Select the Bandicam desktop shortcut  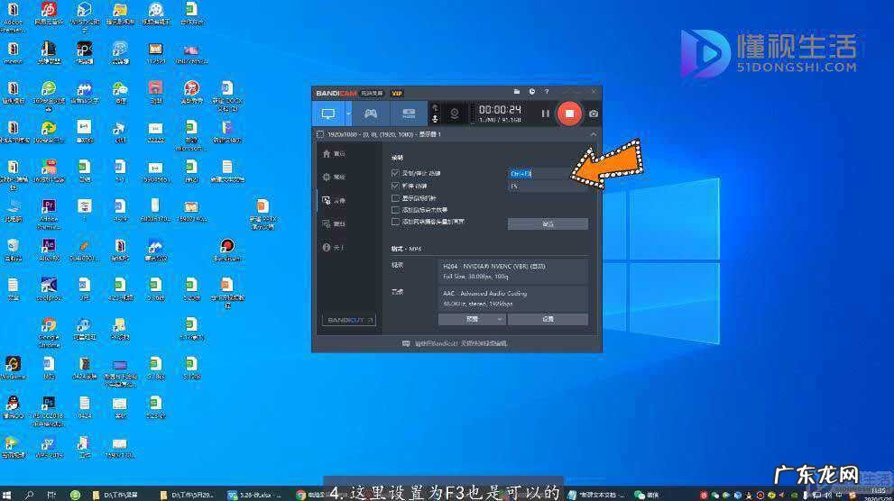227,250
